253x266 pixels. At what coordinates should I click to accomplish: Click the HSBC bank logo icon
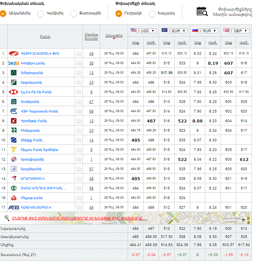tap(14, 92)
